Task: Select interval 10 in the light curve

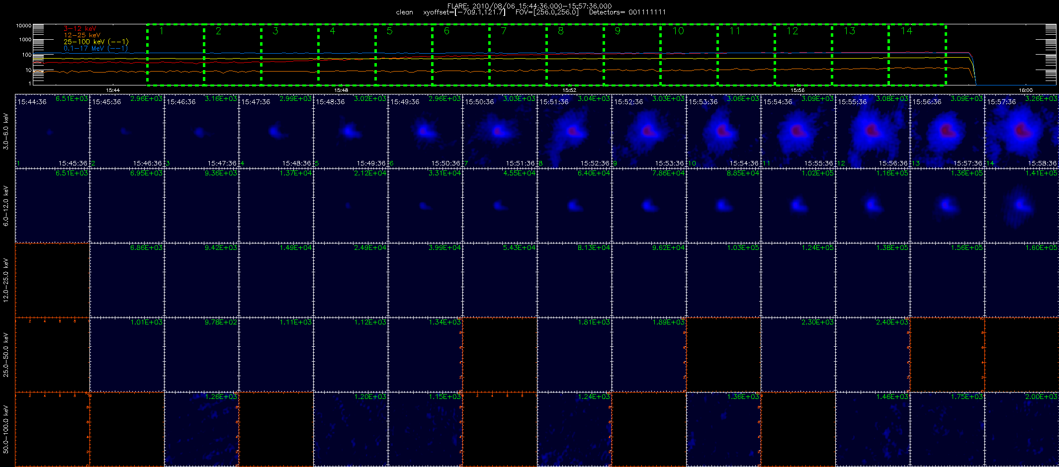Action: tap(689, 55)
